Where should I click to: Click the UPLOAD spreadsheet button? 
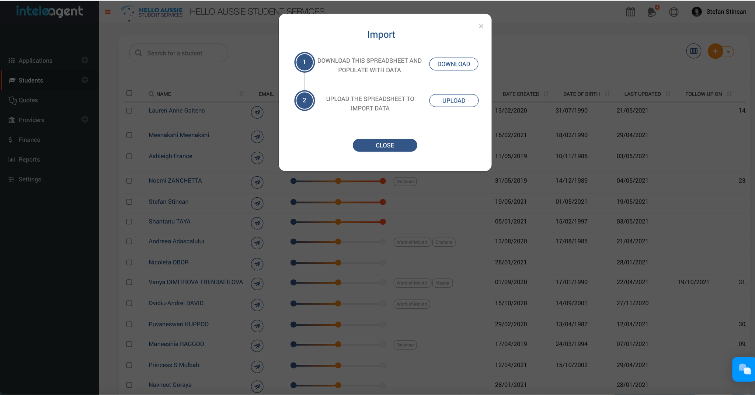[x=454, y=100]
